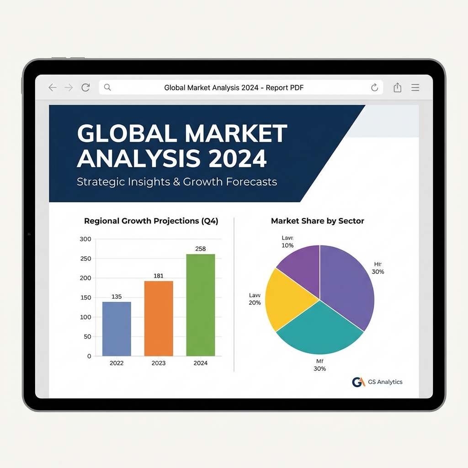Viewport: 468px width, 468px height.
Task: Click the 2022 blue bar
Action: pyautogui.click(x=116, y=328)
